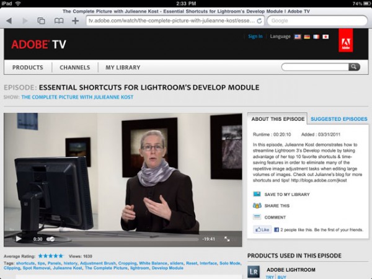The image size is (372, 279).
Task: Tap the Google search field
Action: click(x=316, y=20)
